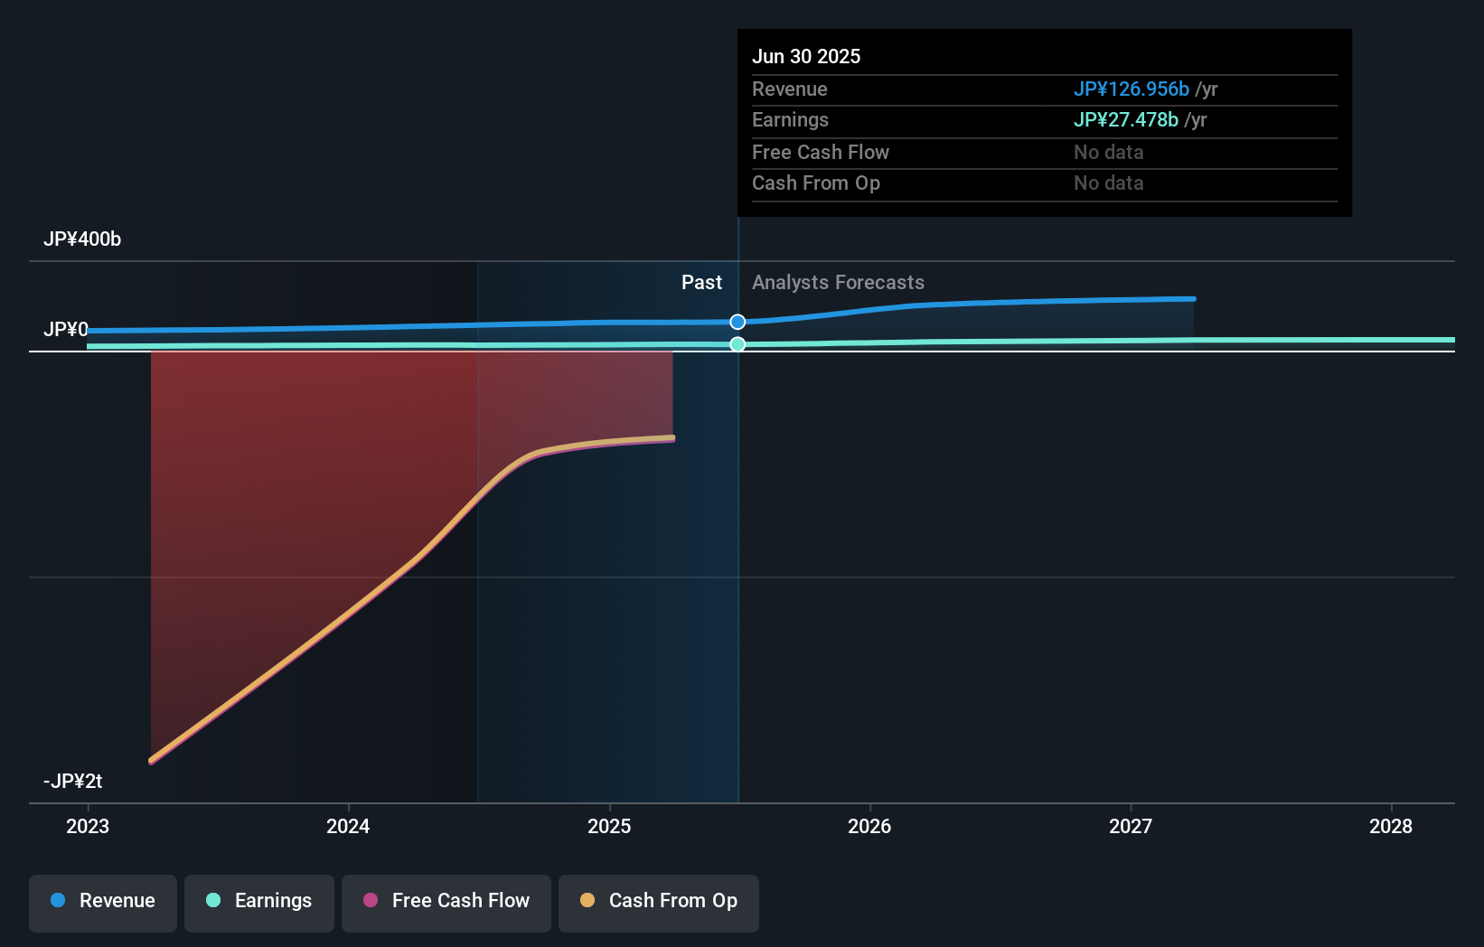This screenshot has width=1484, height=947.
Task: Toggle the Earnings legend button
Action: point(259,903)
